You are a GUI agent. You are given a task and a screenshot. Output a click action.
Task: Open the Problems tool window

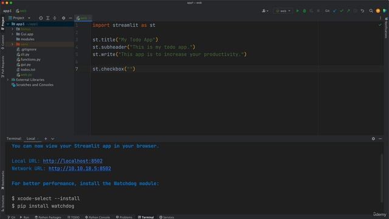[124, 217]
